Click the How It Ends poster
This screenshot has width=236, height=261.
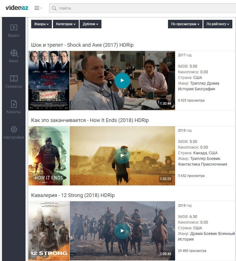pos(49,156)
